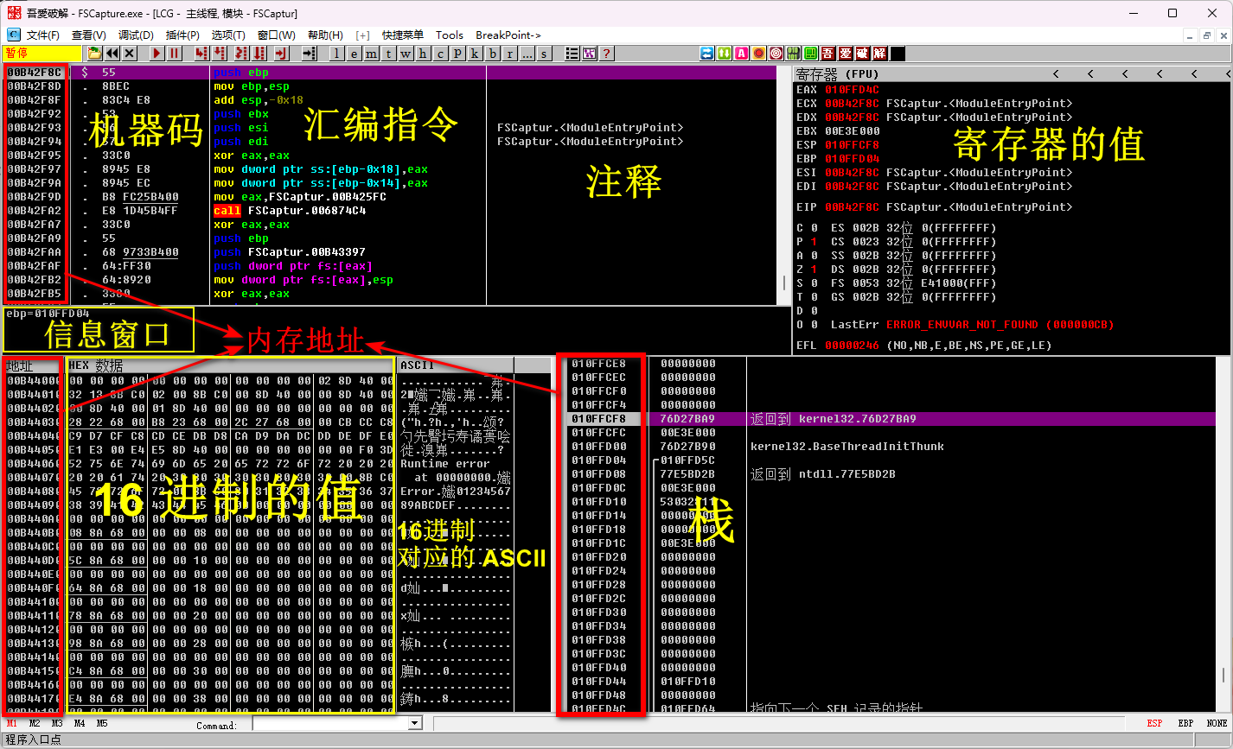Click the dark red '吾' toolbar icon
Viewport: 1233px width, 749px height.
[x=828, y=53]
